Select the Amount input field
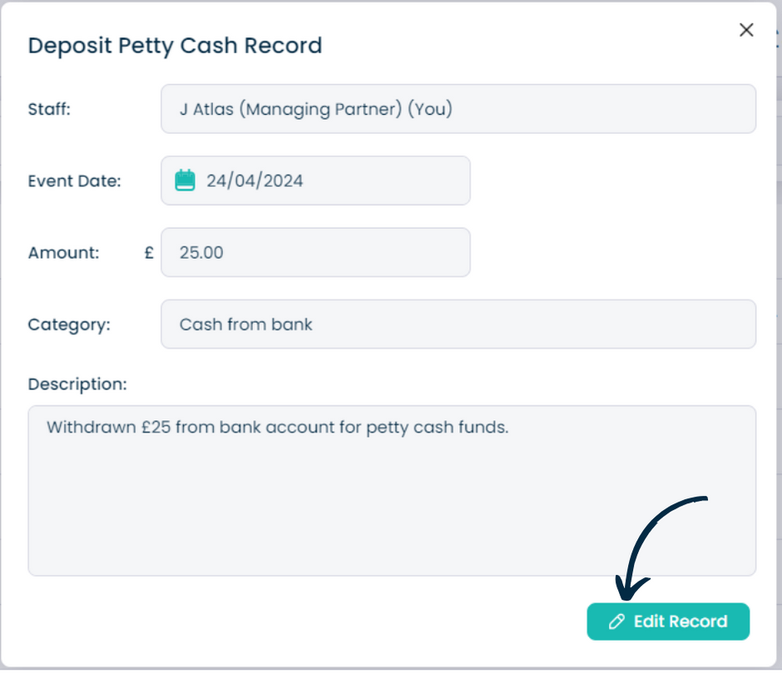Screen dimensions: 782x673 [x=315, y=252]
